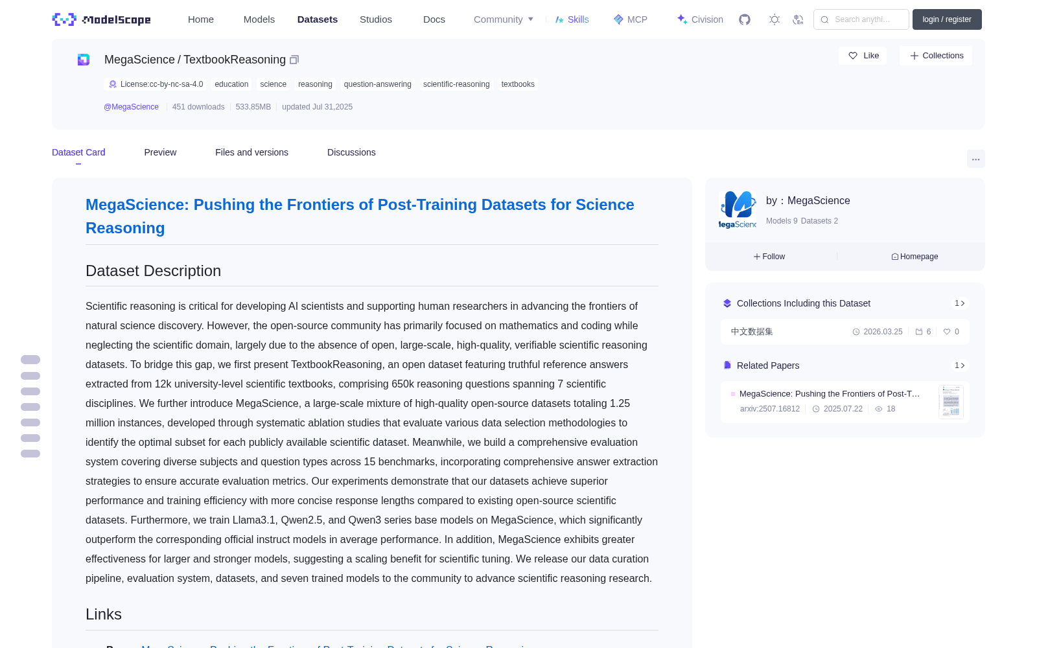1037x648 pixels.
Task: Click the Civision link label
Action: [x=707, y=19]
